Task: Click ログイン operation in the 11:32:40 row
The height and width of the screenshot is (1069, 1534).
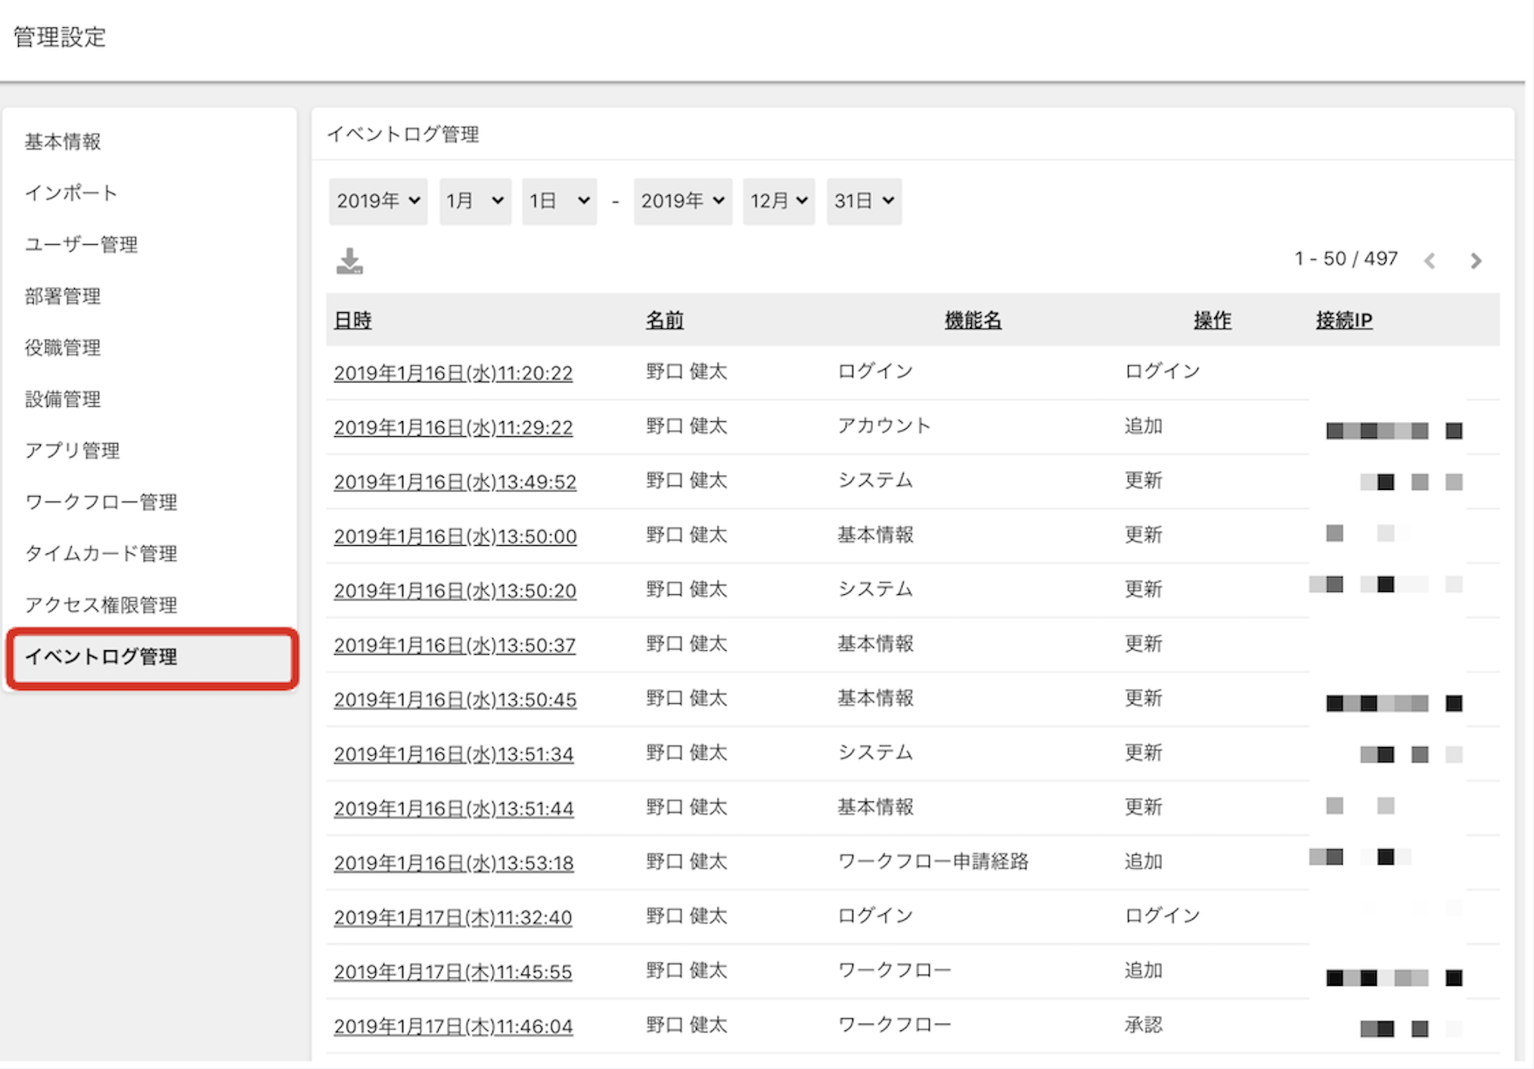Action: pos(1162,916)
